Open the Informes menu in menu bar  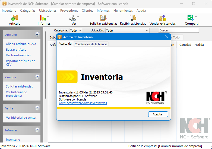pyautogui.click(x=103, y=11)
